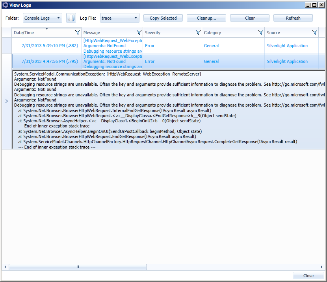
Task: Open filter for Message column
Action: click(x=139, y=33)
